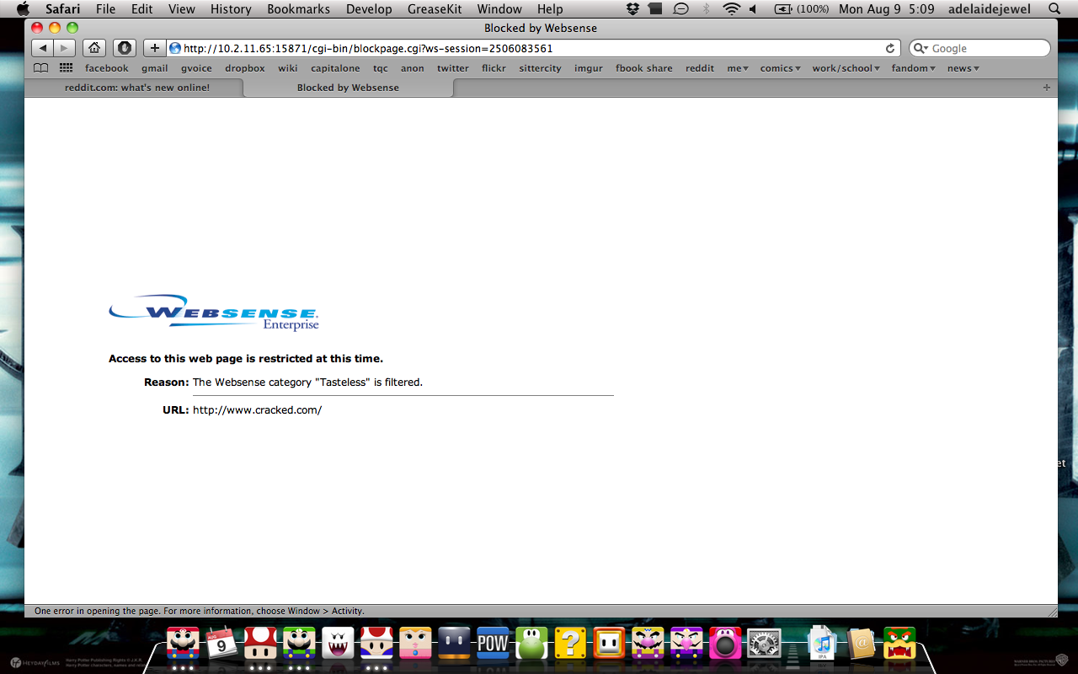Open the adelaidejewel user menu

(990, 8)
